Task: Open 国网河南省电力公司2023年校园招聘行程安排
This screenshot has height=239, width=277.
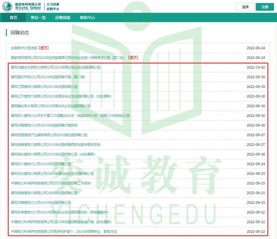Action: [44, 125]
